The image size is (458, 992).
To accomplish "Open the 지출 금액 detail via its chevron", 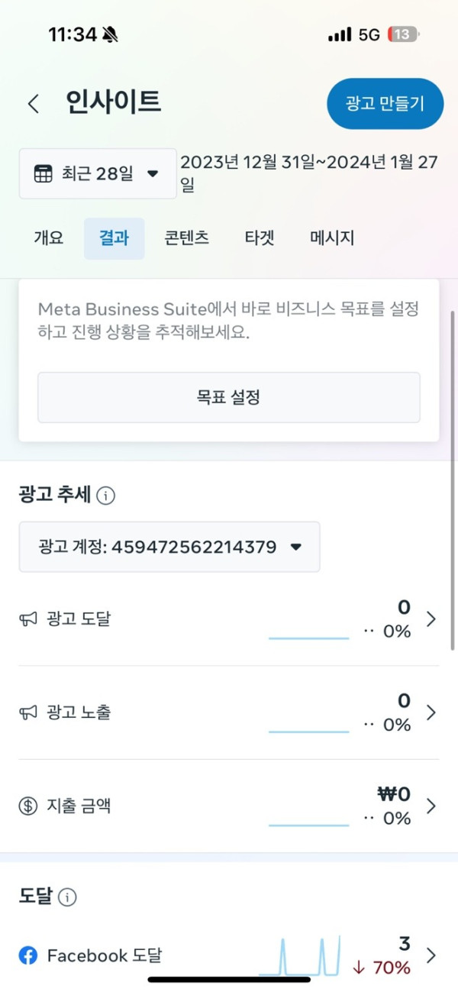I will coord(430,805).
